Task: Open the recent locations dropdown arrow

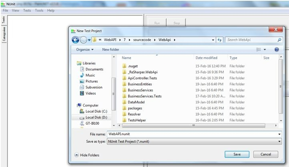Action: click(89, 40)
